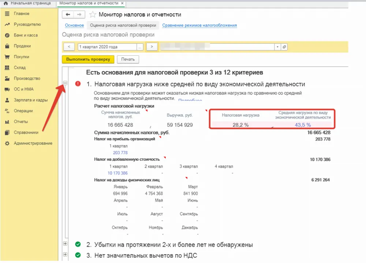Viewport: 366px width, 263px height.
Task: Switch to the Начальная страница tab
Action: point(28,3)
